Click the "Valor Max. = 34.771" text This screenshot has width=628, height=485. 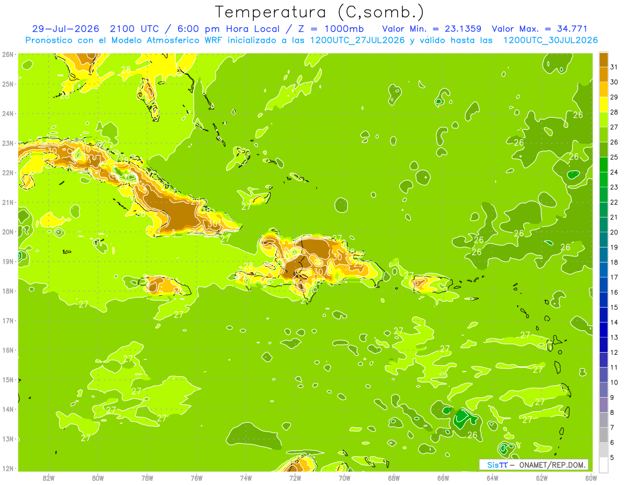click(540, 29)
